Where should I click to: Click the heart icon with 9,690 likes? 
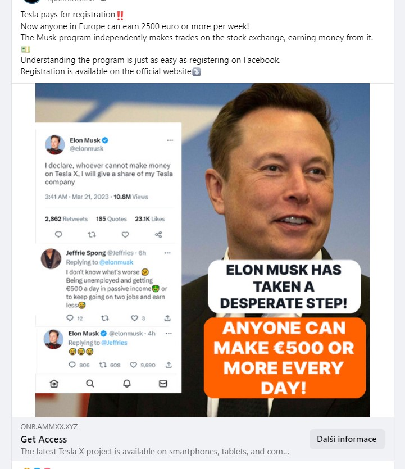point(133,365)
